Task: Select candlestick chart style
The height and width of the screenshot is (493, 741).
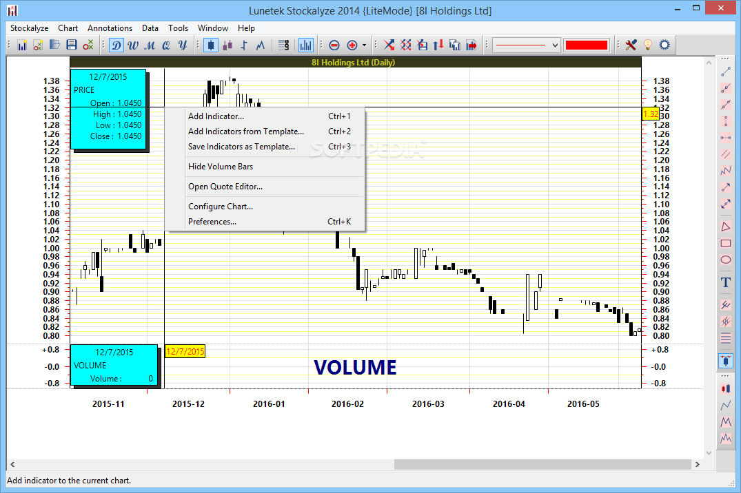Action: tap(211, 45)
